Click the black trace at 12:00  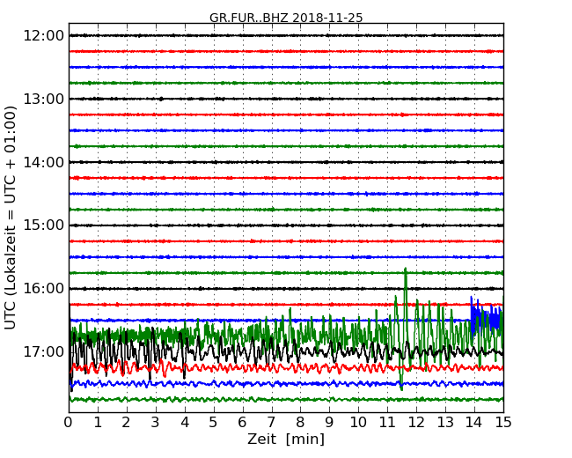[286, 35]
